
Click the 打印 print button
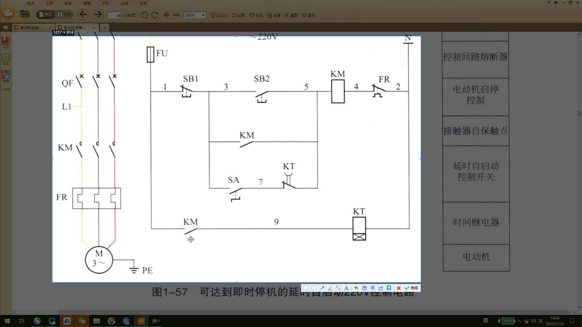click(x=256, y=15)
